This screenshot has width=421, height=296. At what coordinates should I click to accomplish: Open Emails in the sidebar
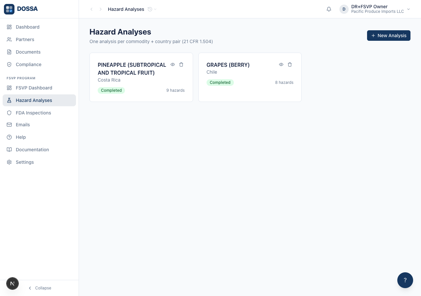point(39,125)
